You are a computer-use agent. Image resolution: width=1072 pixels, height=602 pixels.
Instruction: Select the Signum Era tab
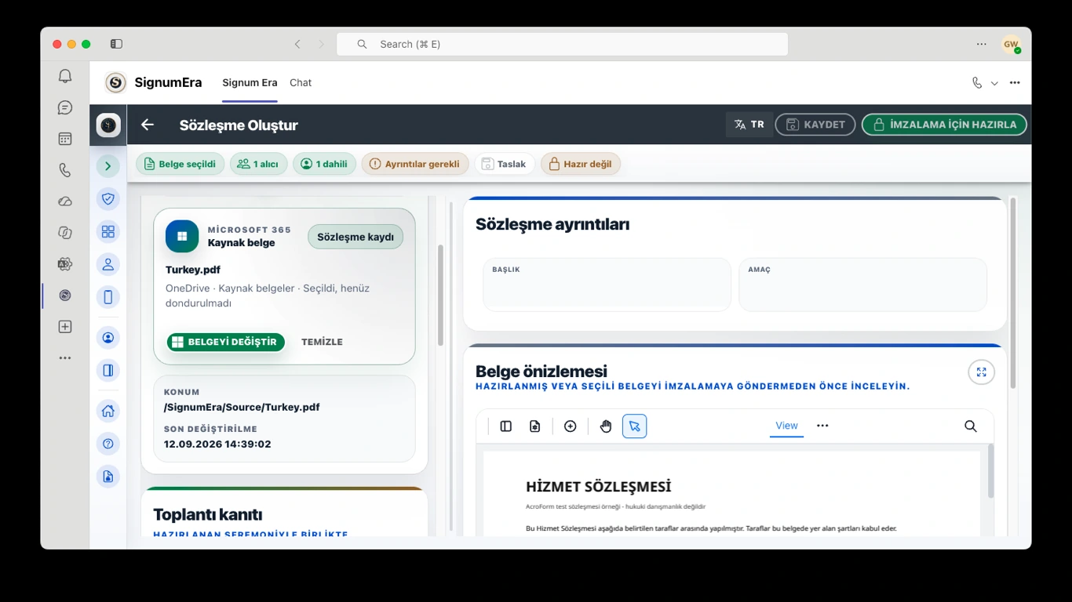(x=250, y=82)
